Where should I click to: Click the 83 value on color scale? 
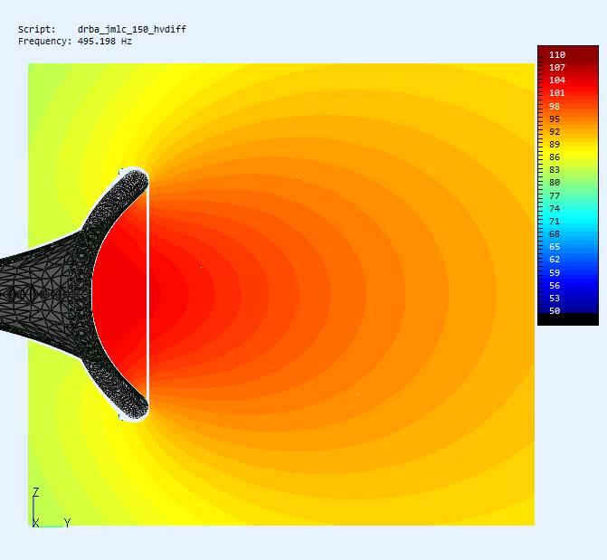coord(555,169)
